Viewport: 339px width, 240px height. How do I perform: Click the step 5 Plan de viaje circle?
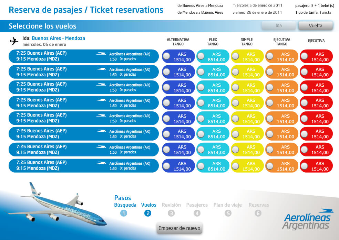click(x=228, y=213)
